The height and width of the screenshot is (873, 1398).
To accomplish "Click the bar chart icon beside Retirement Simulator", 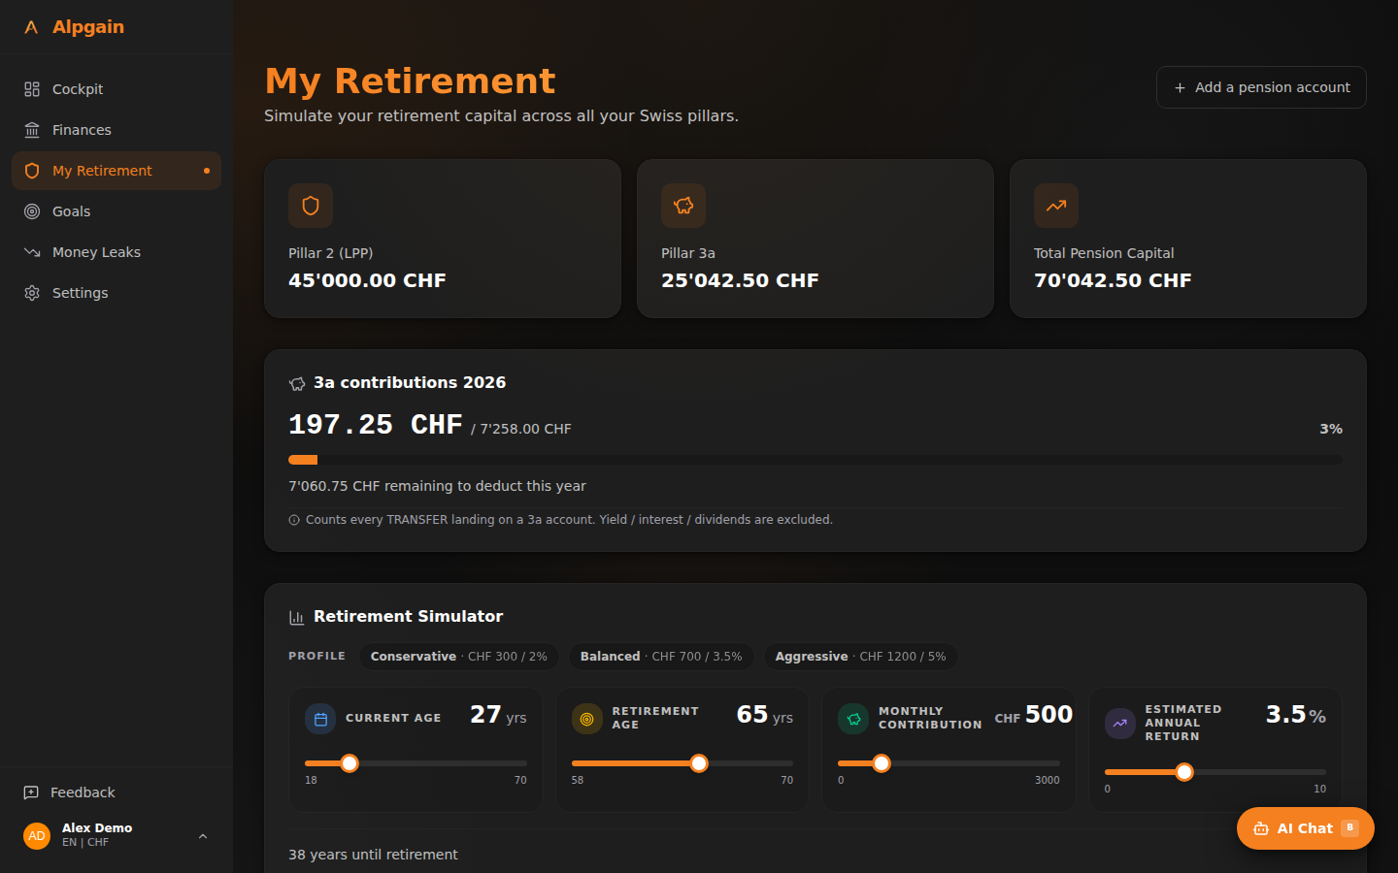I will [x=297, y=617].
